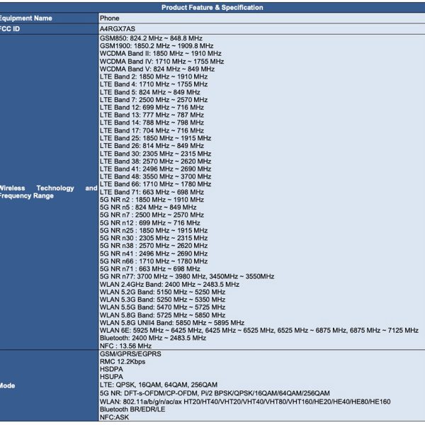Click the 5G NR n77 frequency line
The width and height of the screenshot is (425, 425).
click(x=186, y=276)
